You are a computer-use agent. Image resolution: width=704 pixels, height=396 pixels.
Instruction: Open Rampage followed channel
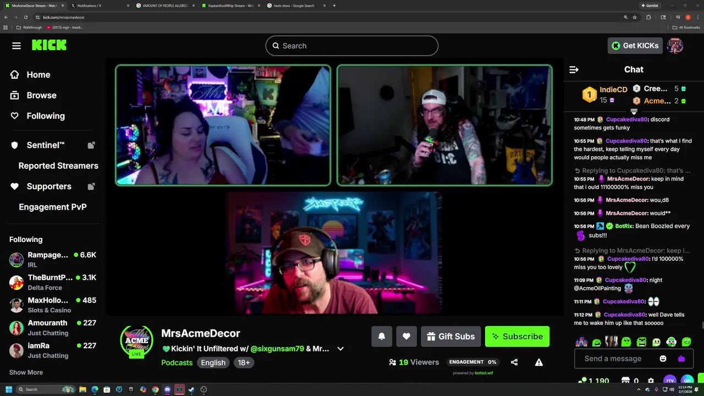(x=53, y=260)
